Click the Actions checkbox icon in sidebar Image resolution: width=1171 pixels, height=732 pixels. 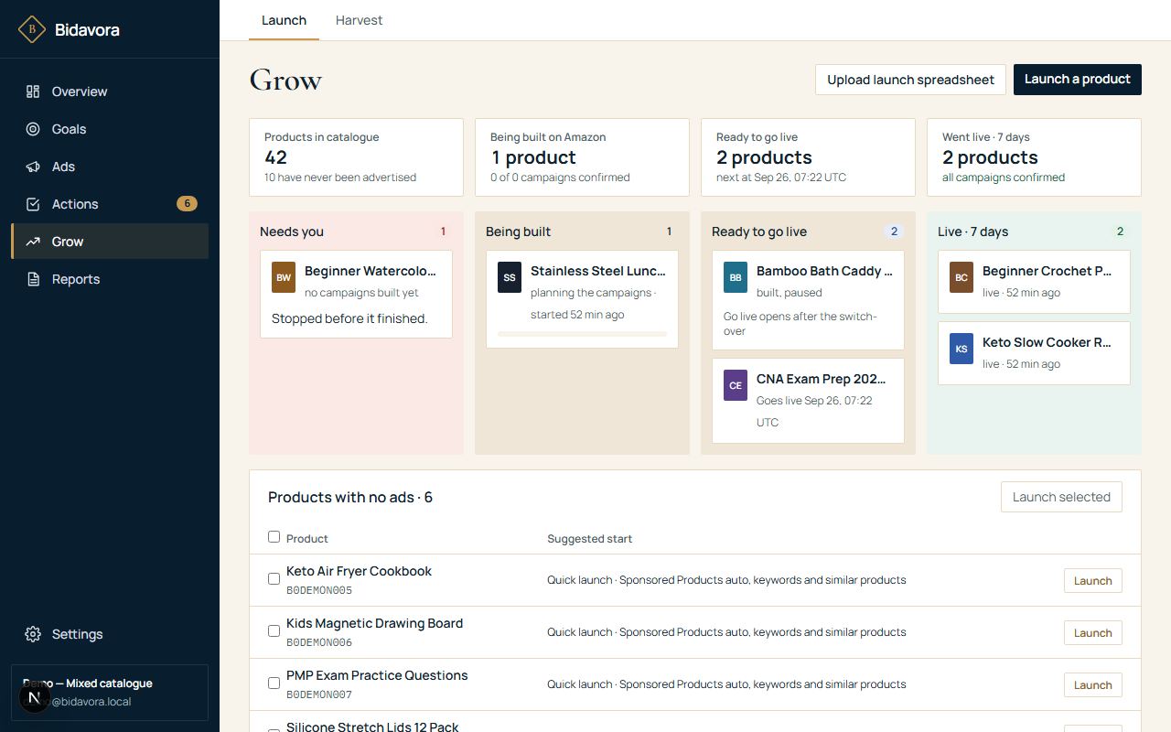[x=33, y=204]
